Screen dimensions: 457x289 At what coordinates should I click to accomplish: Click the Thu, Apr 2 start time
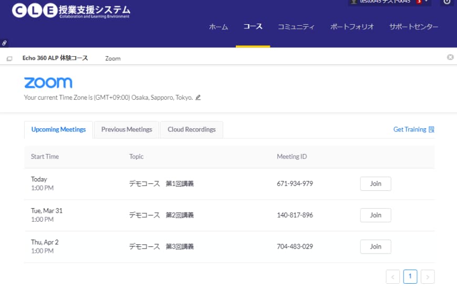[45, 246]
